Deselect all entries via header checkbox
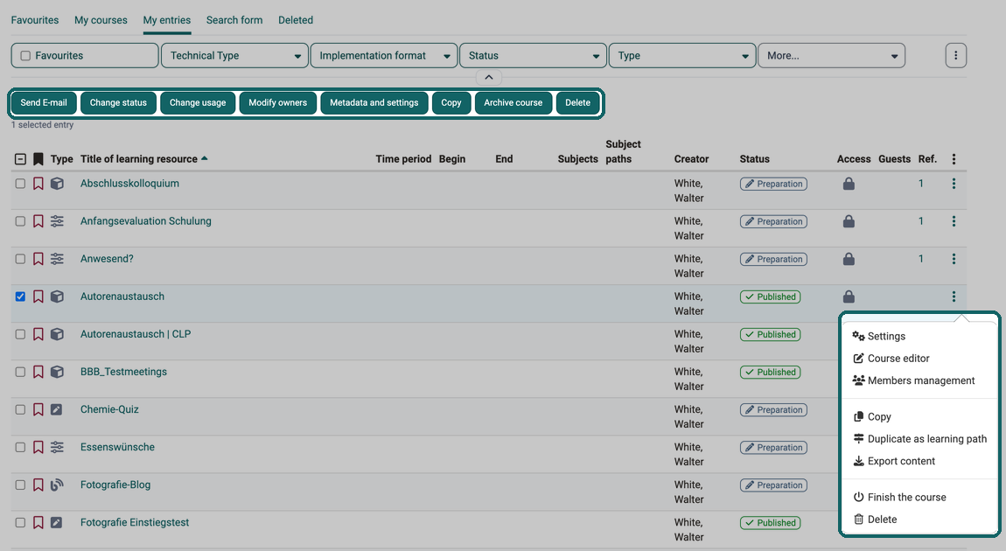 pos(20,159)
